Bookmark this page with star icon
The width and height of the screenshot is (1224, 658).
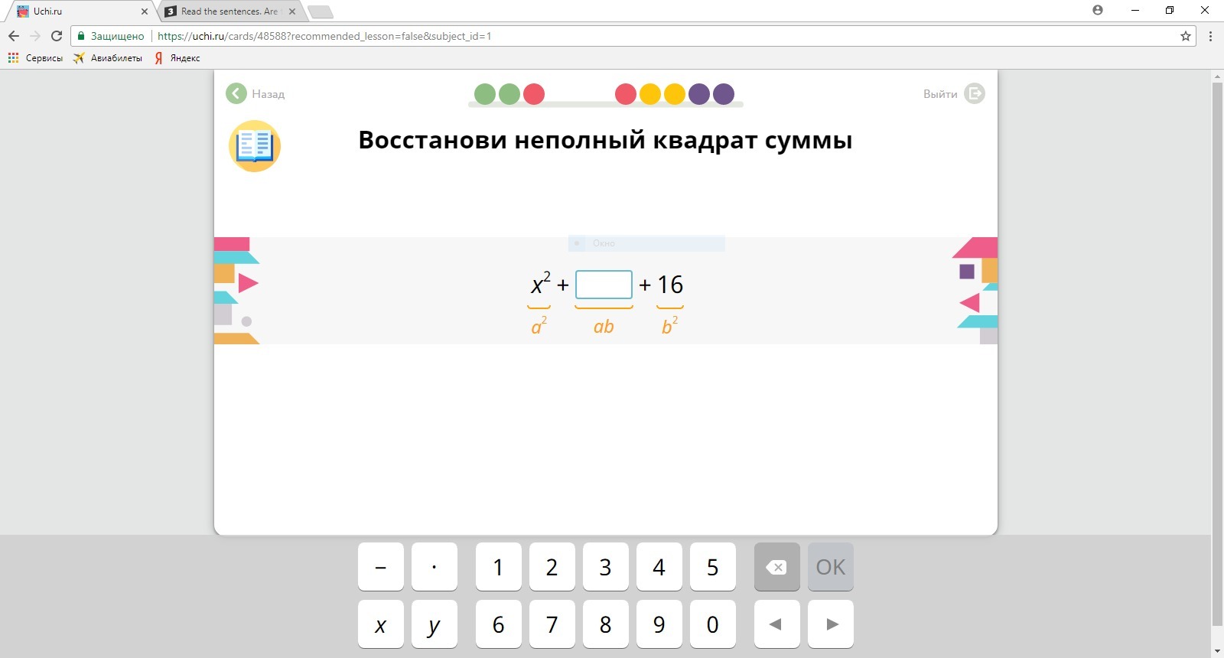(1185, 36)
